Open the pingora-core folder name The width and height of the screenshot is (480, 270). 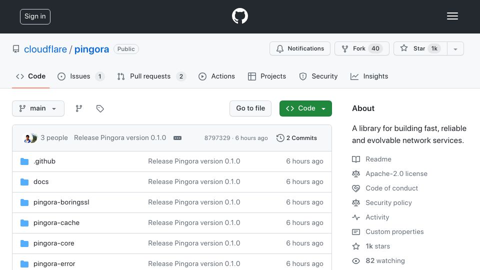click(x=54, y=243)
